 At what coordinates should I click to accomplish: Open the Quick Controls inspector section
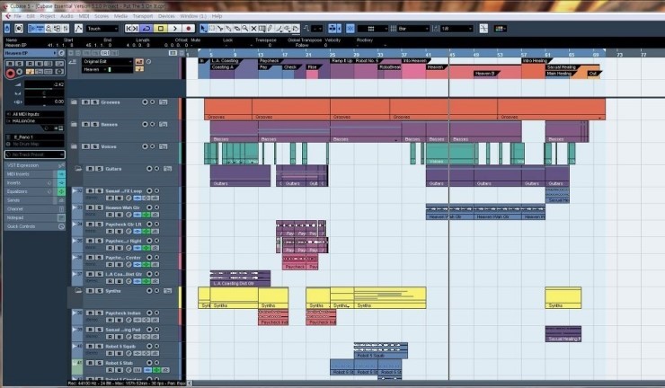[x=22, y=225]
